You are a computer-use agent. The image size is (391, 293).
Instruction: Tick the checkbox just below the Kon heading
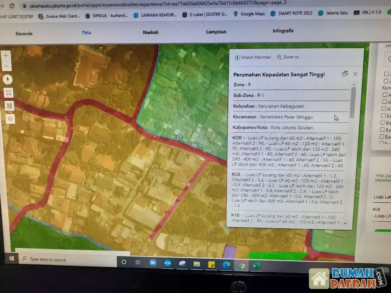point(385,95)
